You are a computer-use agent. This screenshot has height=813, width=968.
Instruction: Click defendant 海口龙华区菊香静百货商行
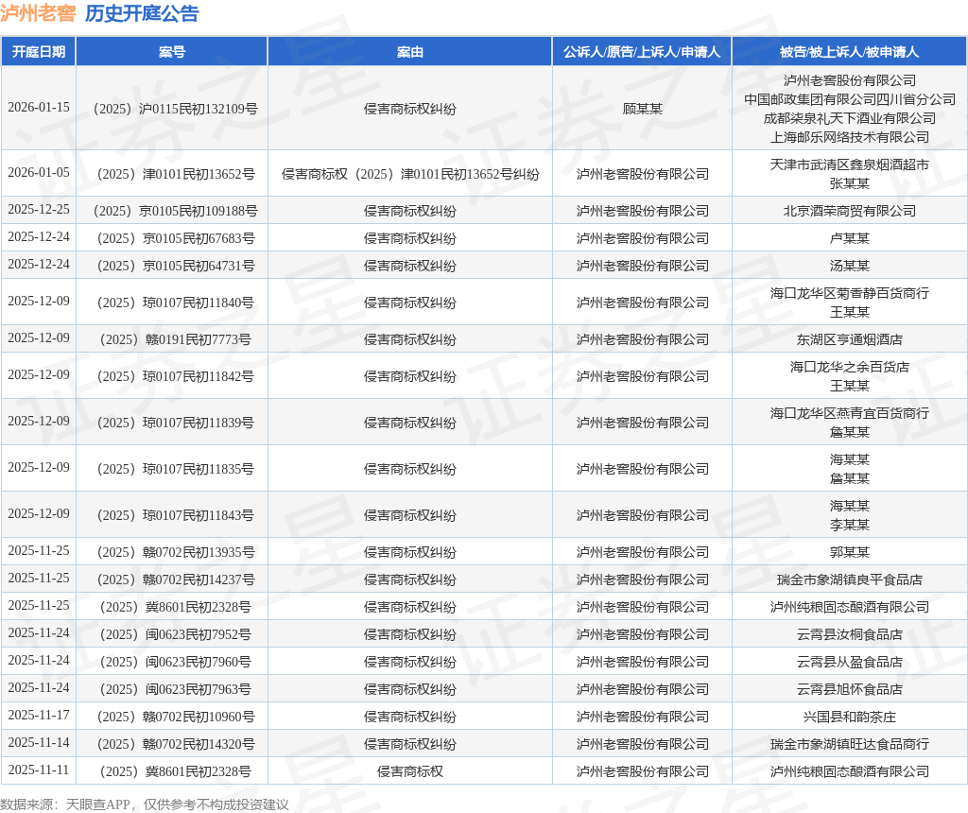tap(850, 293)
